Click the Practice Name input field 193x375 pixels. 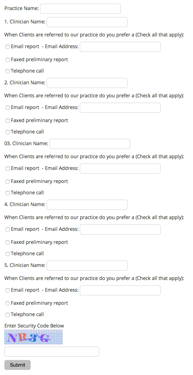[80, 9]
